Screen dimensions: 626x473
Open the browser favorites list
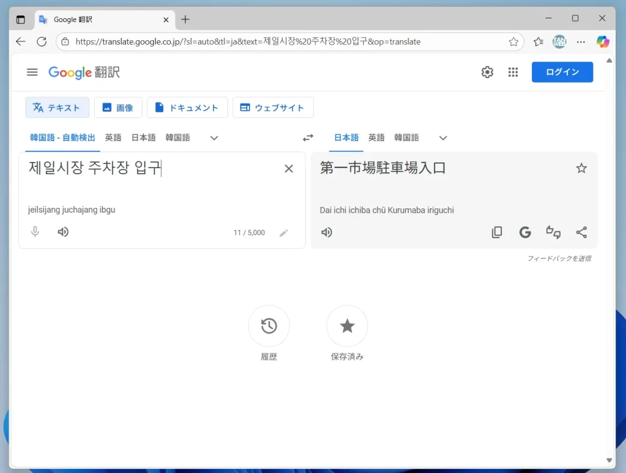click(x=538, y=42)
